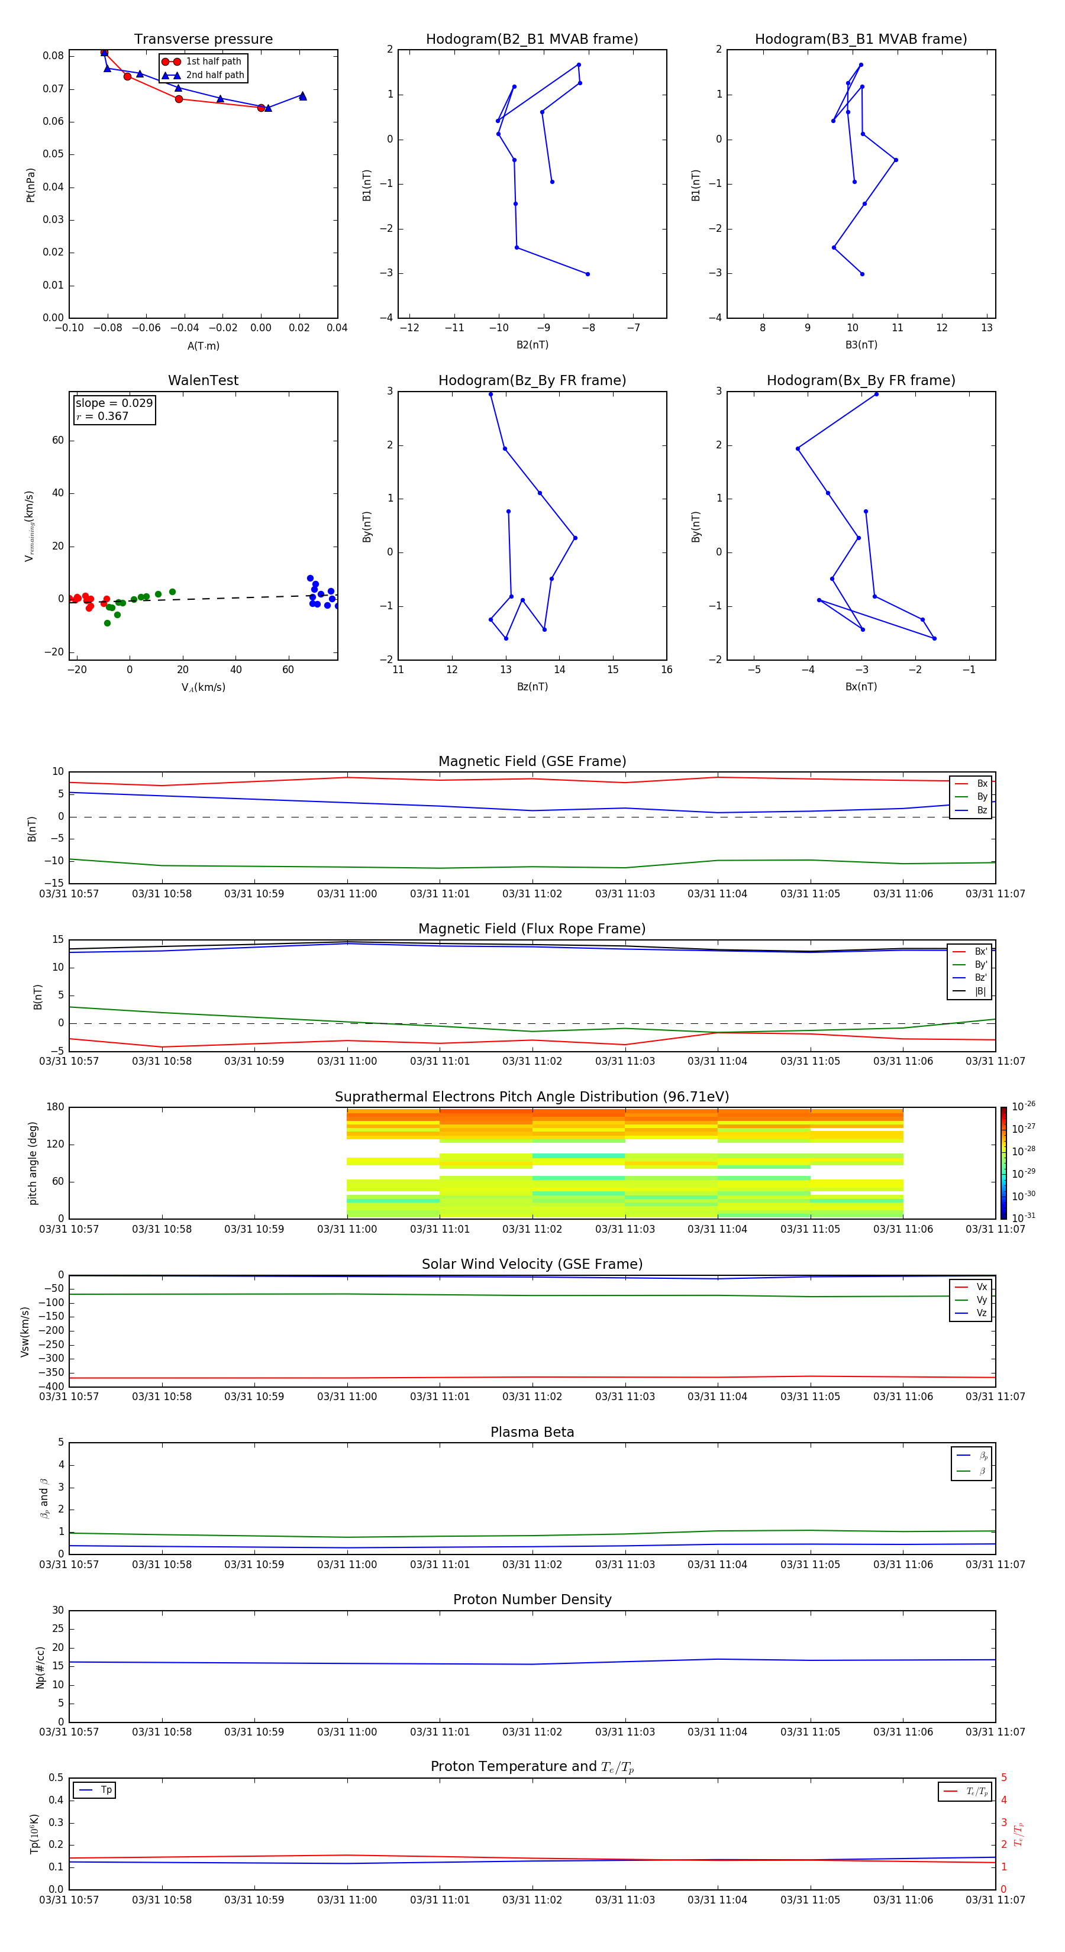
Task: Click 'By' in GSE magnetic field legend
Action: tap(972, 797)
